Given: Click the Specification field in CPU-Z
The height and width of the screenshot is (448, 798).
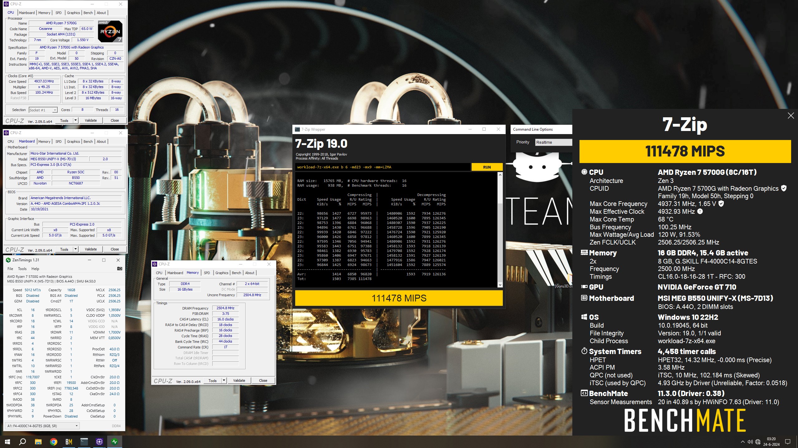Looking at the screenshot, I should [x=75, y=48].
